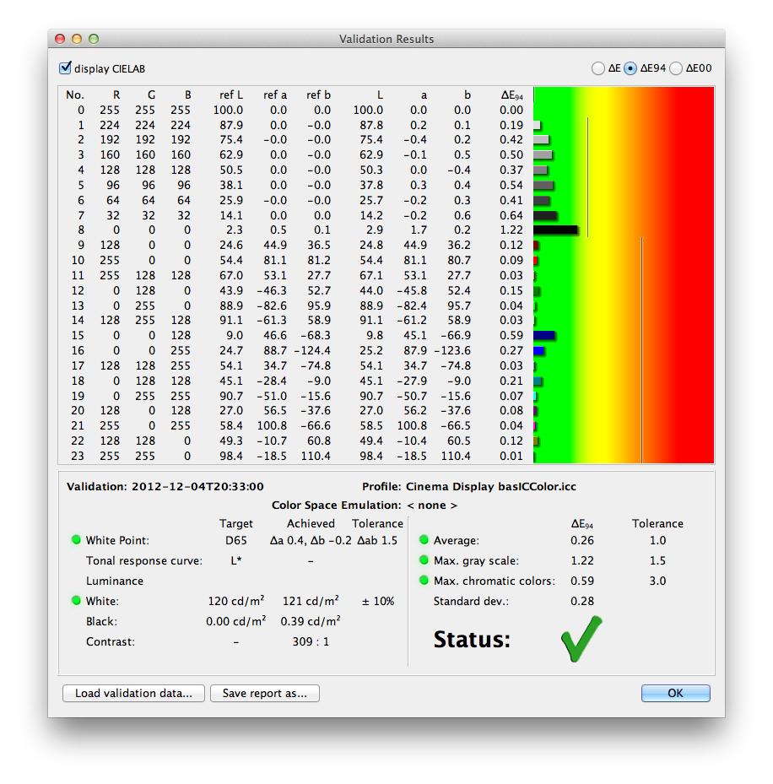The height and width of the screenshot is (784, 773).
Task: Select the ΔE radio button
Action: (x=598, y=68)
